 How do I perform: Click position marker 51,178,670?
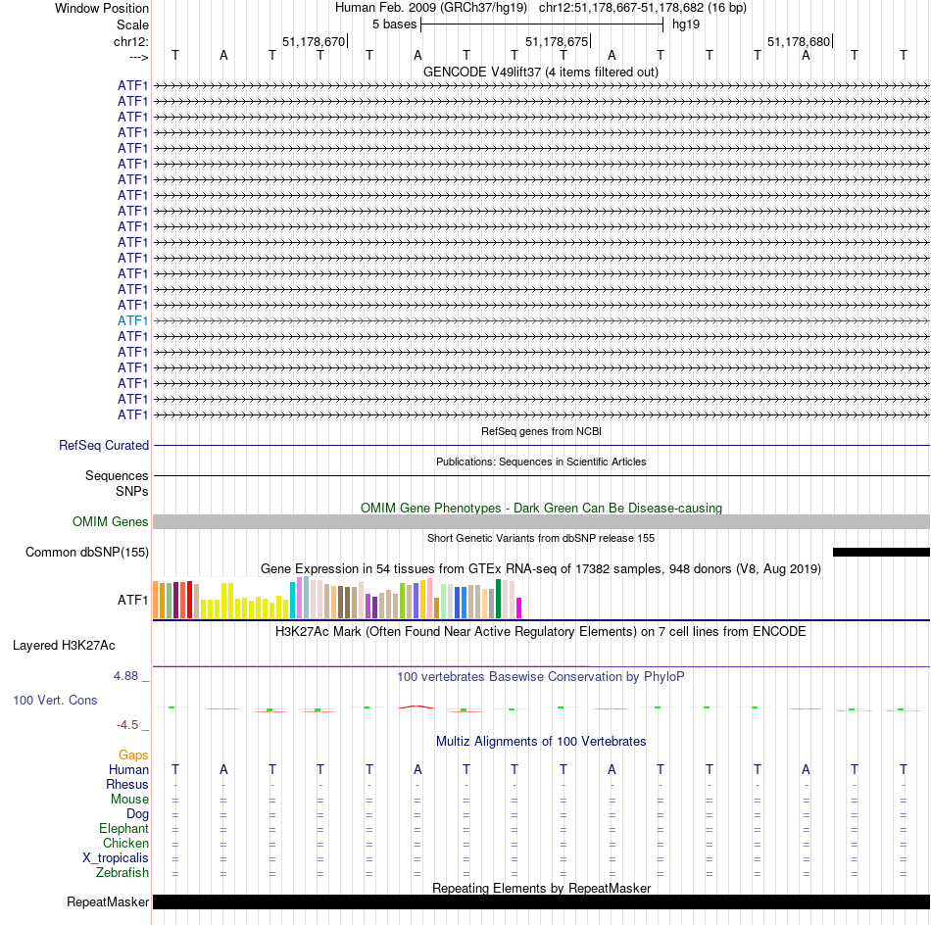[314, 41]
